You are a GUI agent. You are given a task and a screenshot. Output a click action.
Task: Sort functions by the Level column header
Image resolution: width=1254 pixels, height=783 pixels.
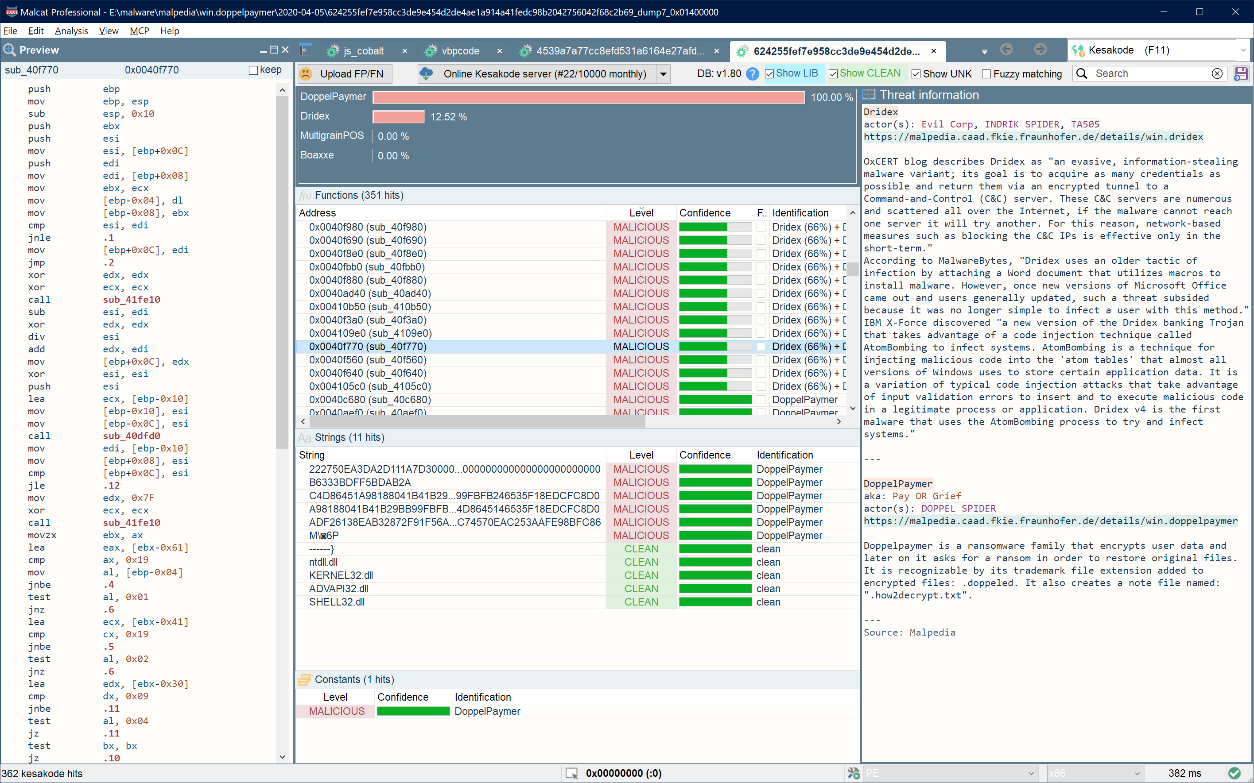641,213
